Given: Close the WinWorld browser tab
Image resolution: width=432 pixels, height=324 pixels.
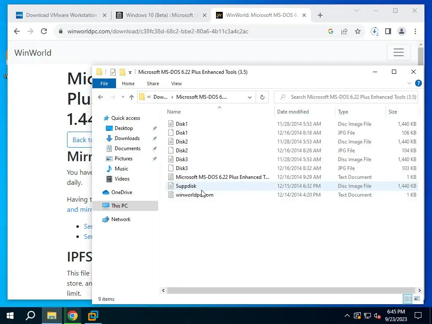Looking at the screenshot, I should point(304,15).
